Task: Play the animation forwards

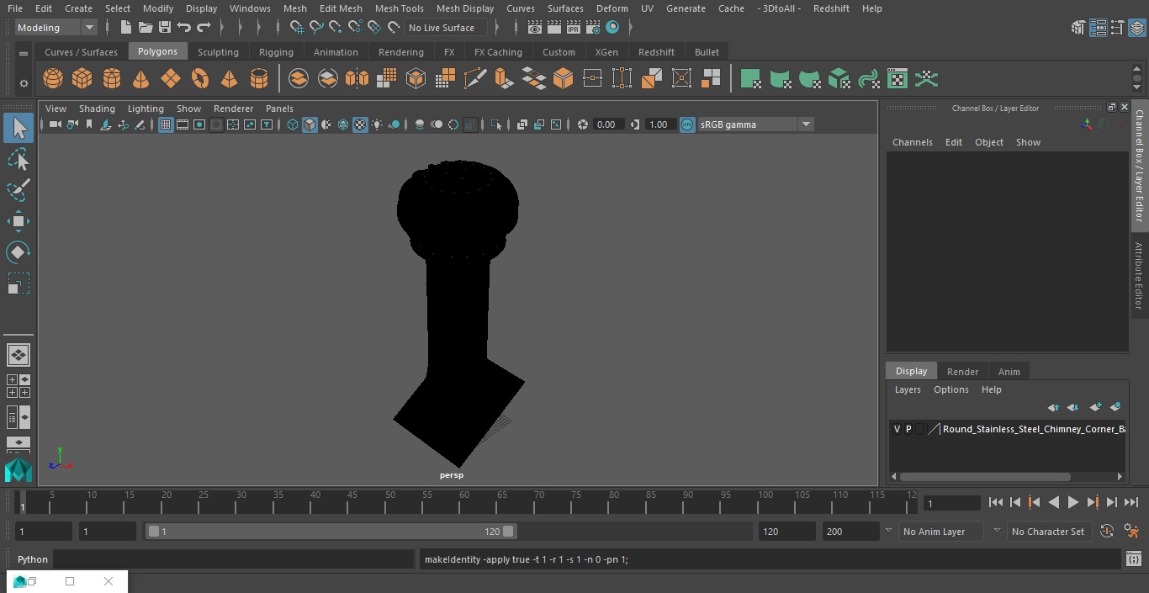Action: click(1073, 502)
